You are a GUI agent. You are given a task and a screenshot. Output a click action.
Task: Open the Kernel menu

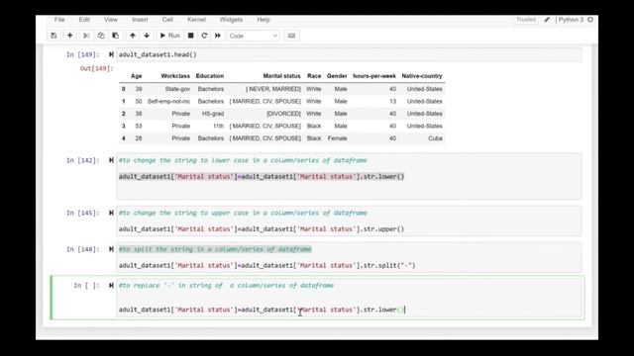196,20
